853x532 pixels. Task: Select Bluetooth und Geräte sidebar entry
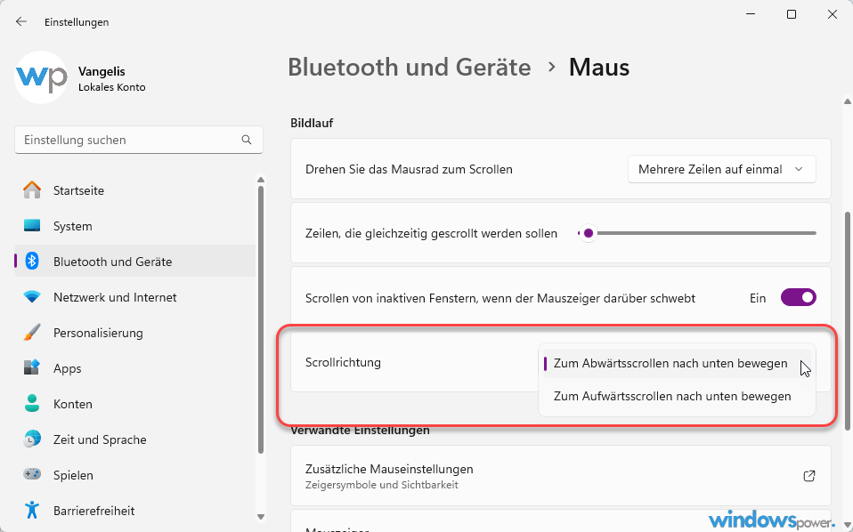click(135, 262)
